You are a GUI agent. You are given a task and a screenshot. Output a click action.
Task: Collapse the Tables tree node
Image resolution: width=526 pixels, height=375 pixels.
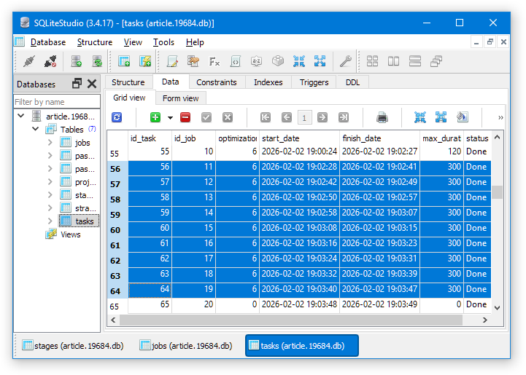35,129
